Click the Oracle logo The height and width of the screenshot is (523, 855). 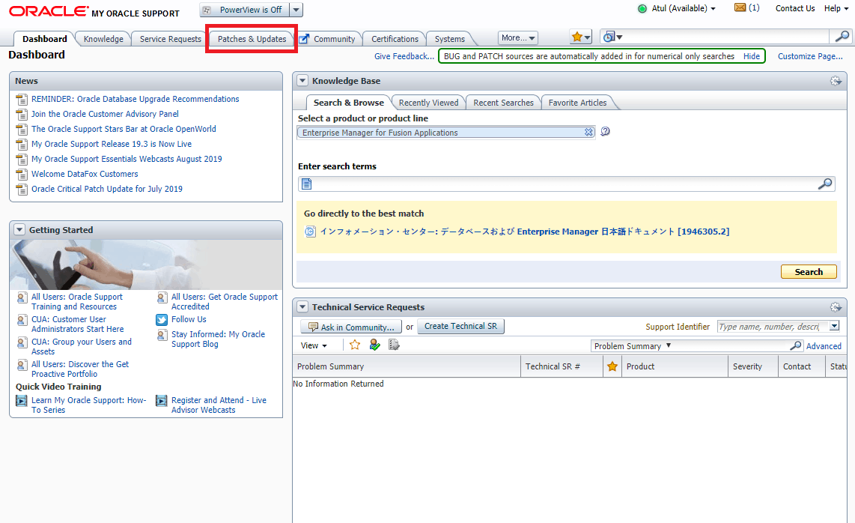pyautogui.click(x=49, y=11)
